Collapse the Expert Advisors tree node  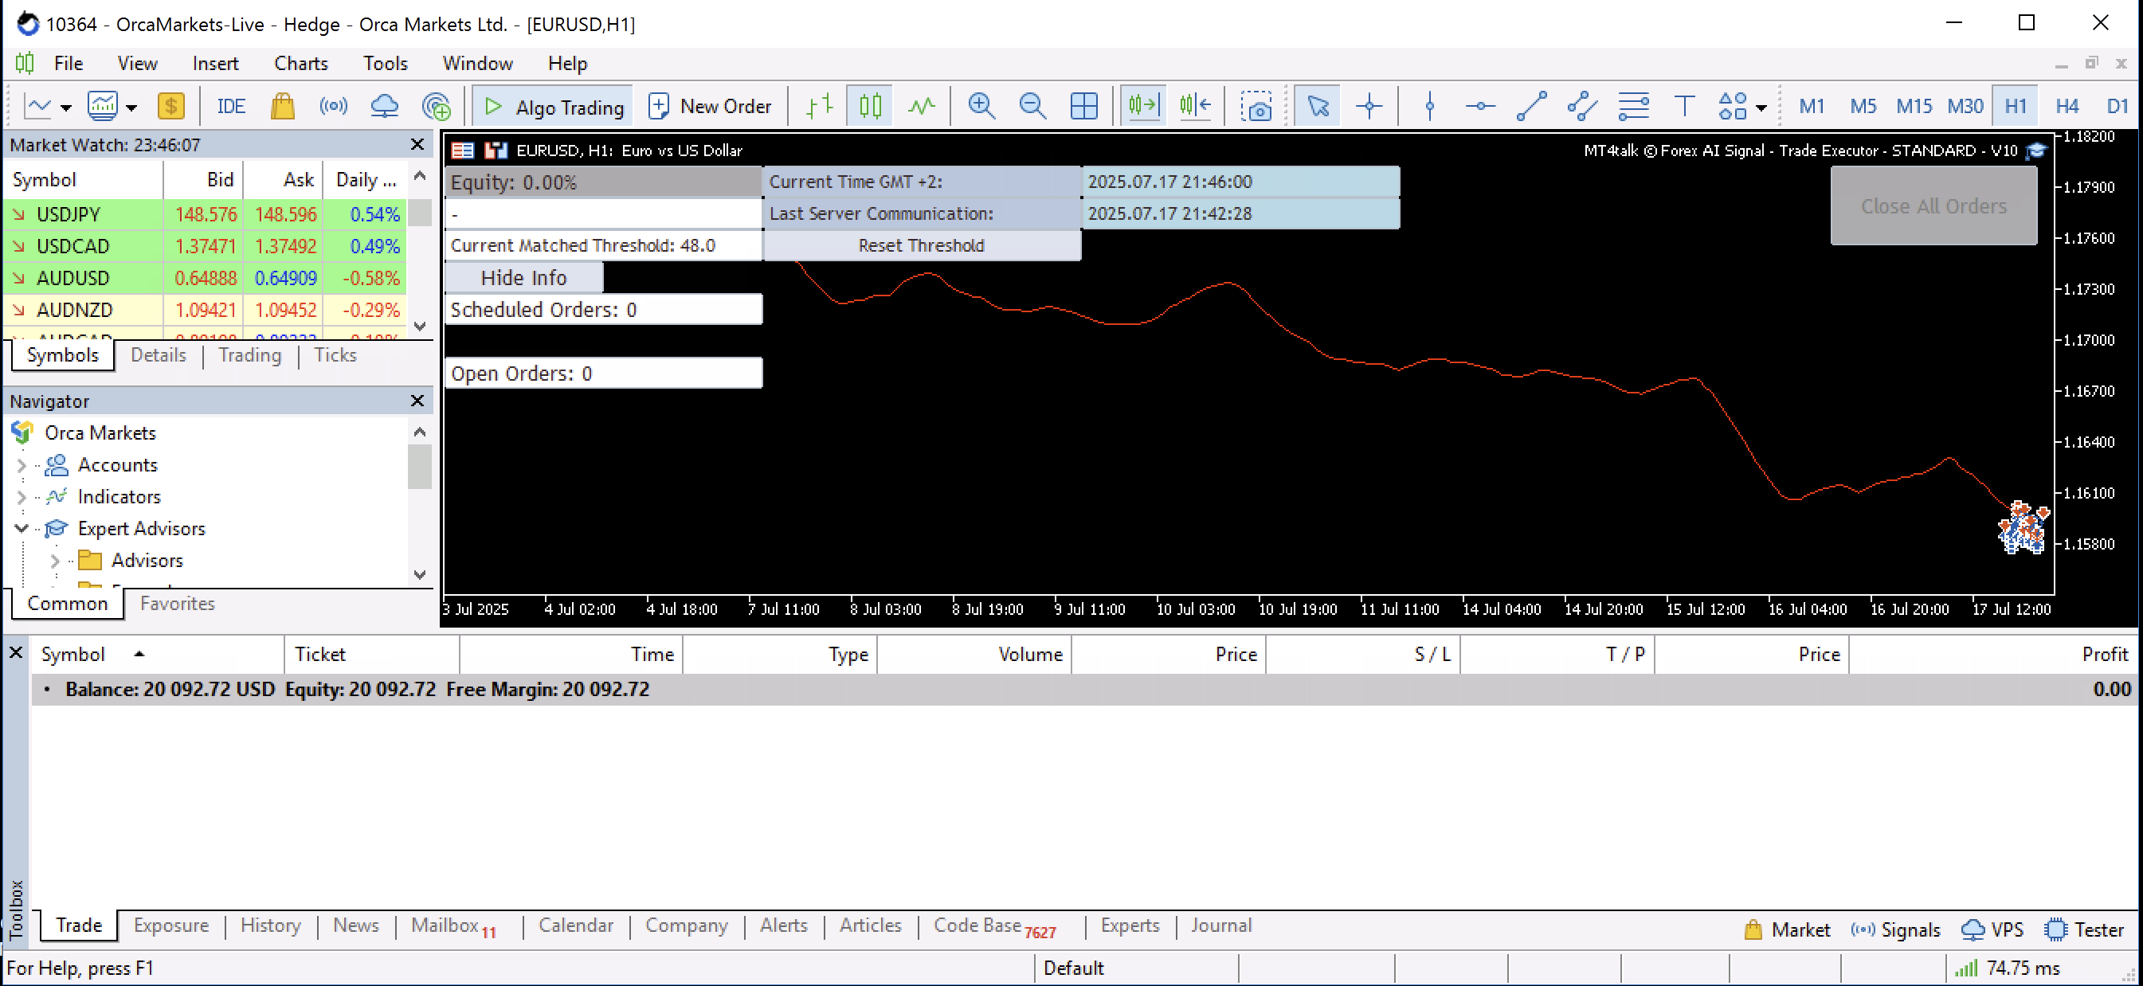coord(22,529)
